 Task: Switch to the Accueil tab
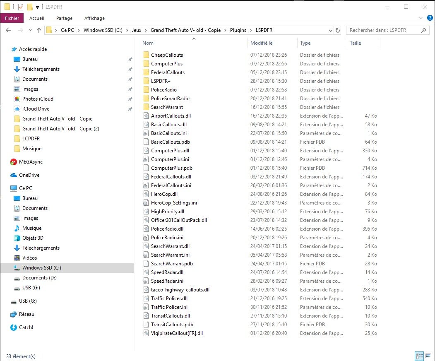point(36,18)
